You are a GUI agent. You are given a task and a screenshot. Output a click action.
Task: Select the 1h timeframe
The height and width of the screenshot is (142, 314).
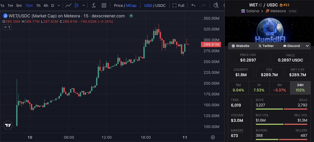click(38, 5)
